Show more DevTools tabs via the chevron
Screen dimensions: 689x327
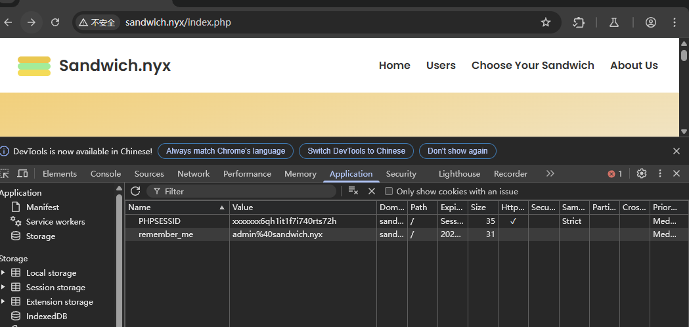click(x=550, y=174)
